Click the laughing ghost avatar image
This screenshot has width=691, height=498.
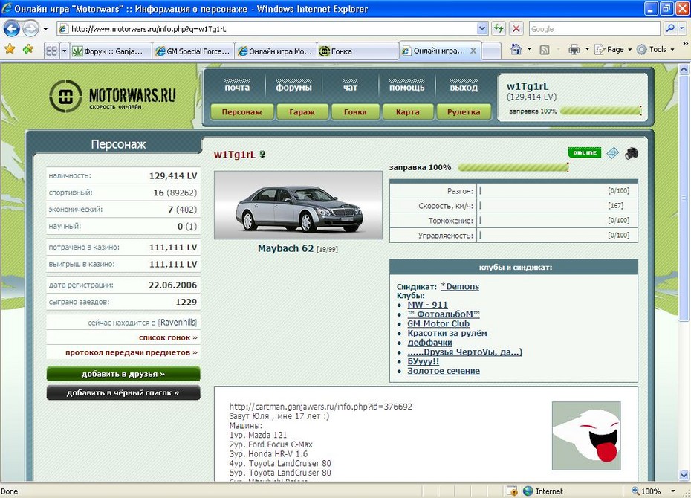pos(586,436)
